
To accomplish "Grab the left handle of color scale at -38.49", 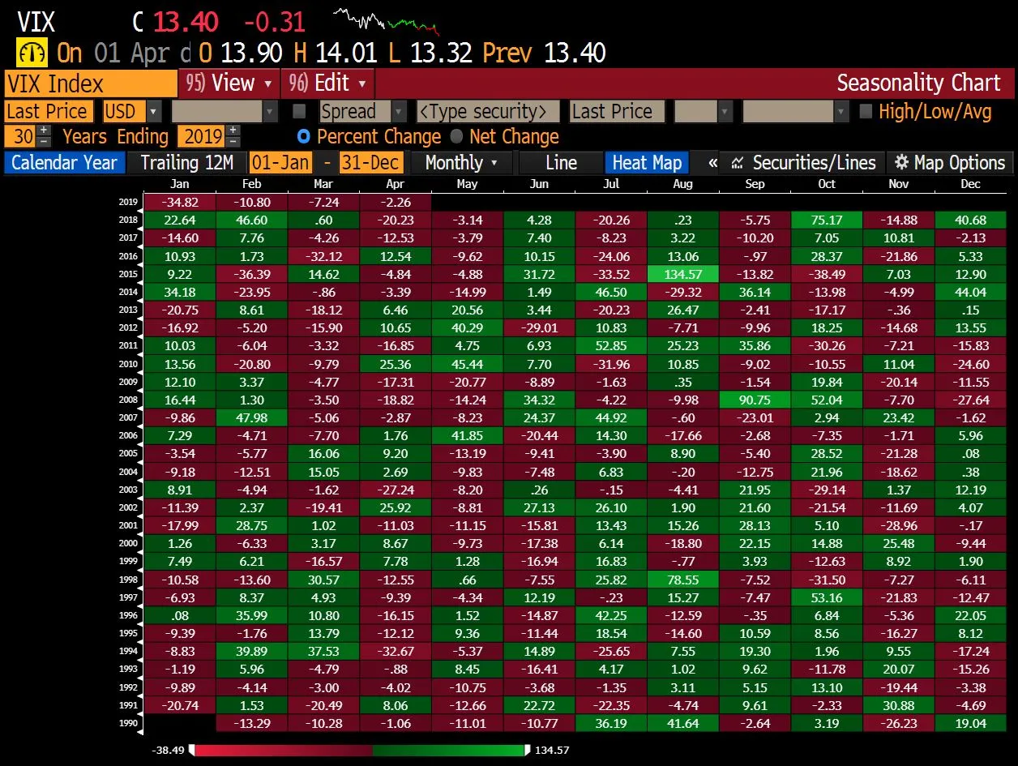I will pyautogui.click(x=192, y=751).
